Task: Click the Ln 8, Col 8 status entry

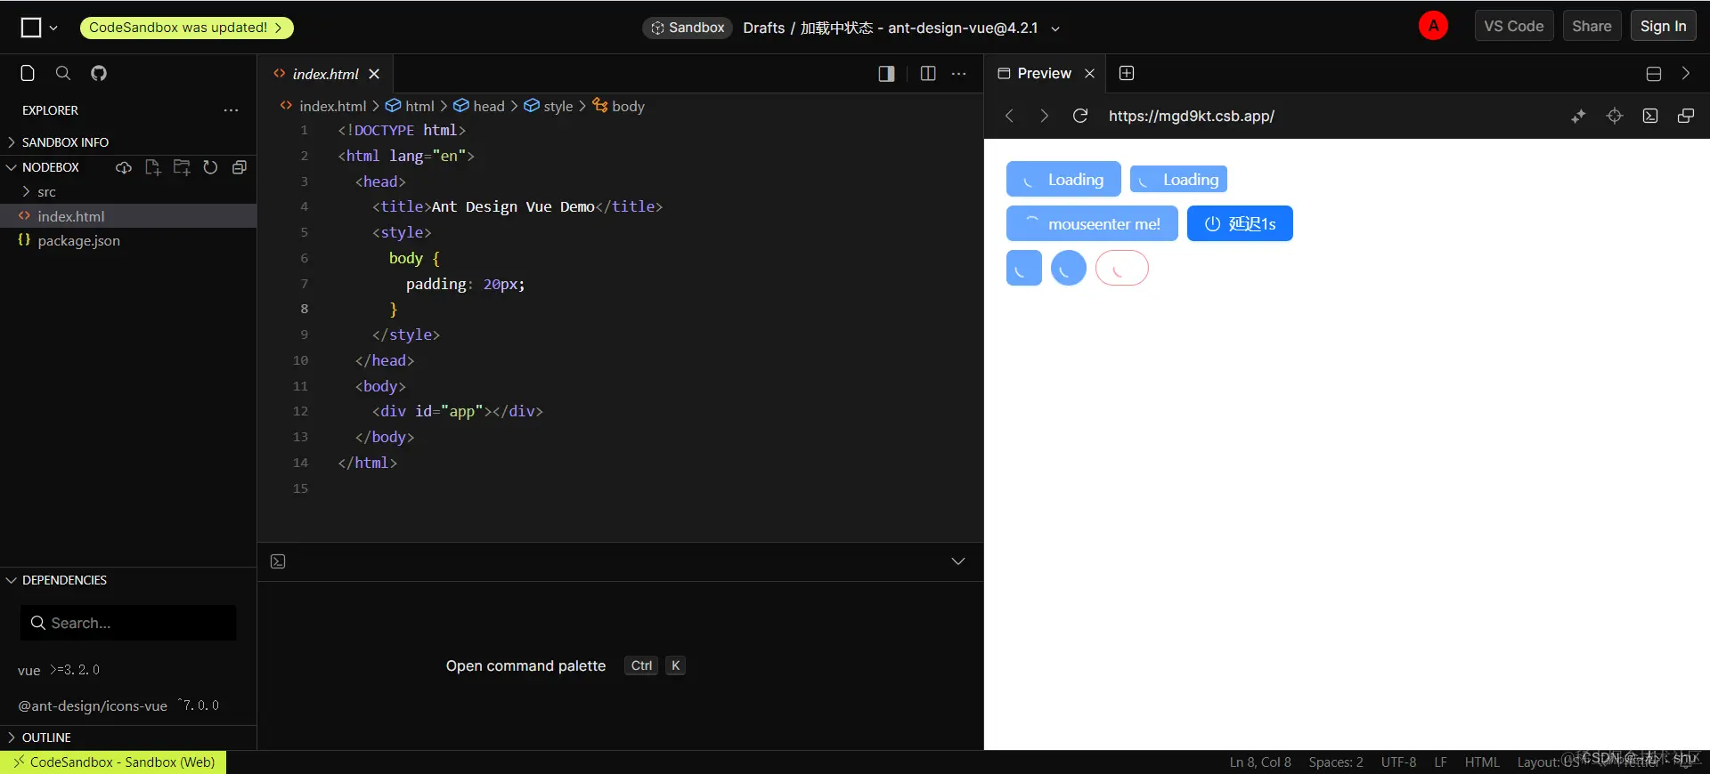Action: click(1260, 762)
